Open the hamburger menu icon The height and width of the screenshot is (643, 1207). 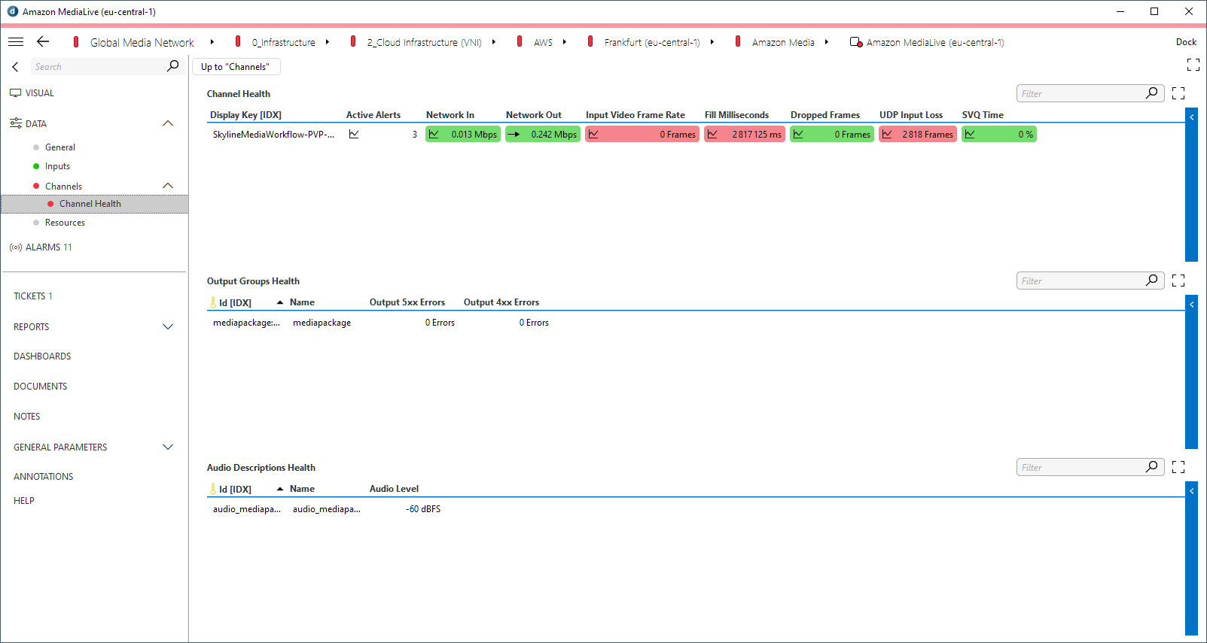click(x=16, y=42)
